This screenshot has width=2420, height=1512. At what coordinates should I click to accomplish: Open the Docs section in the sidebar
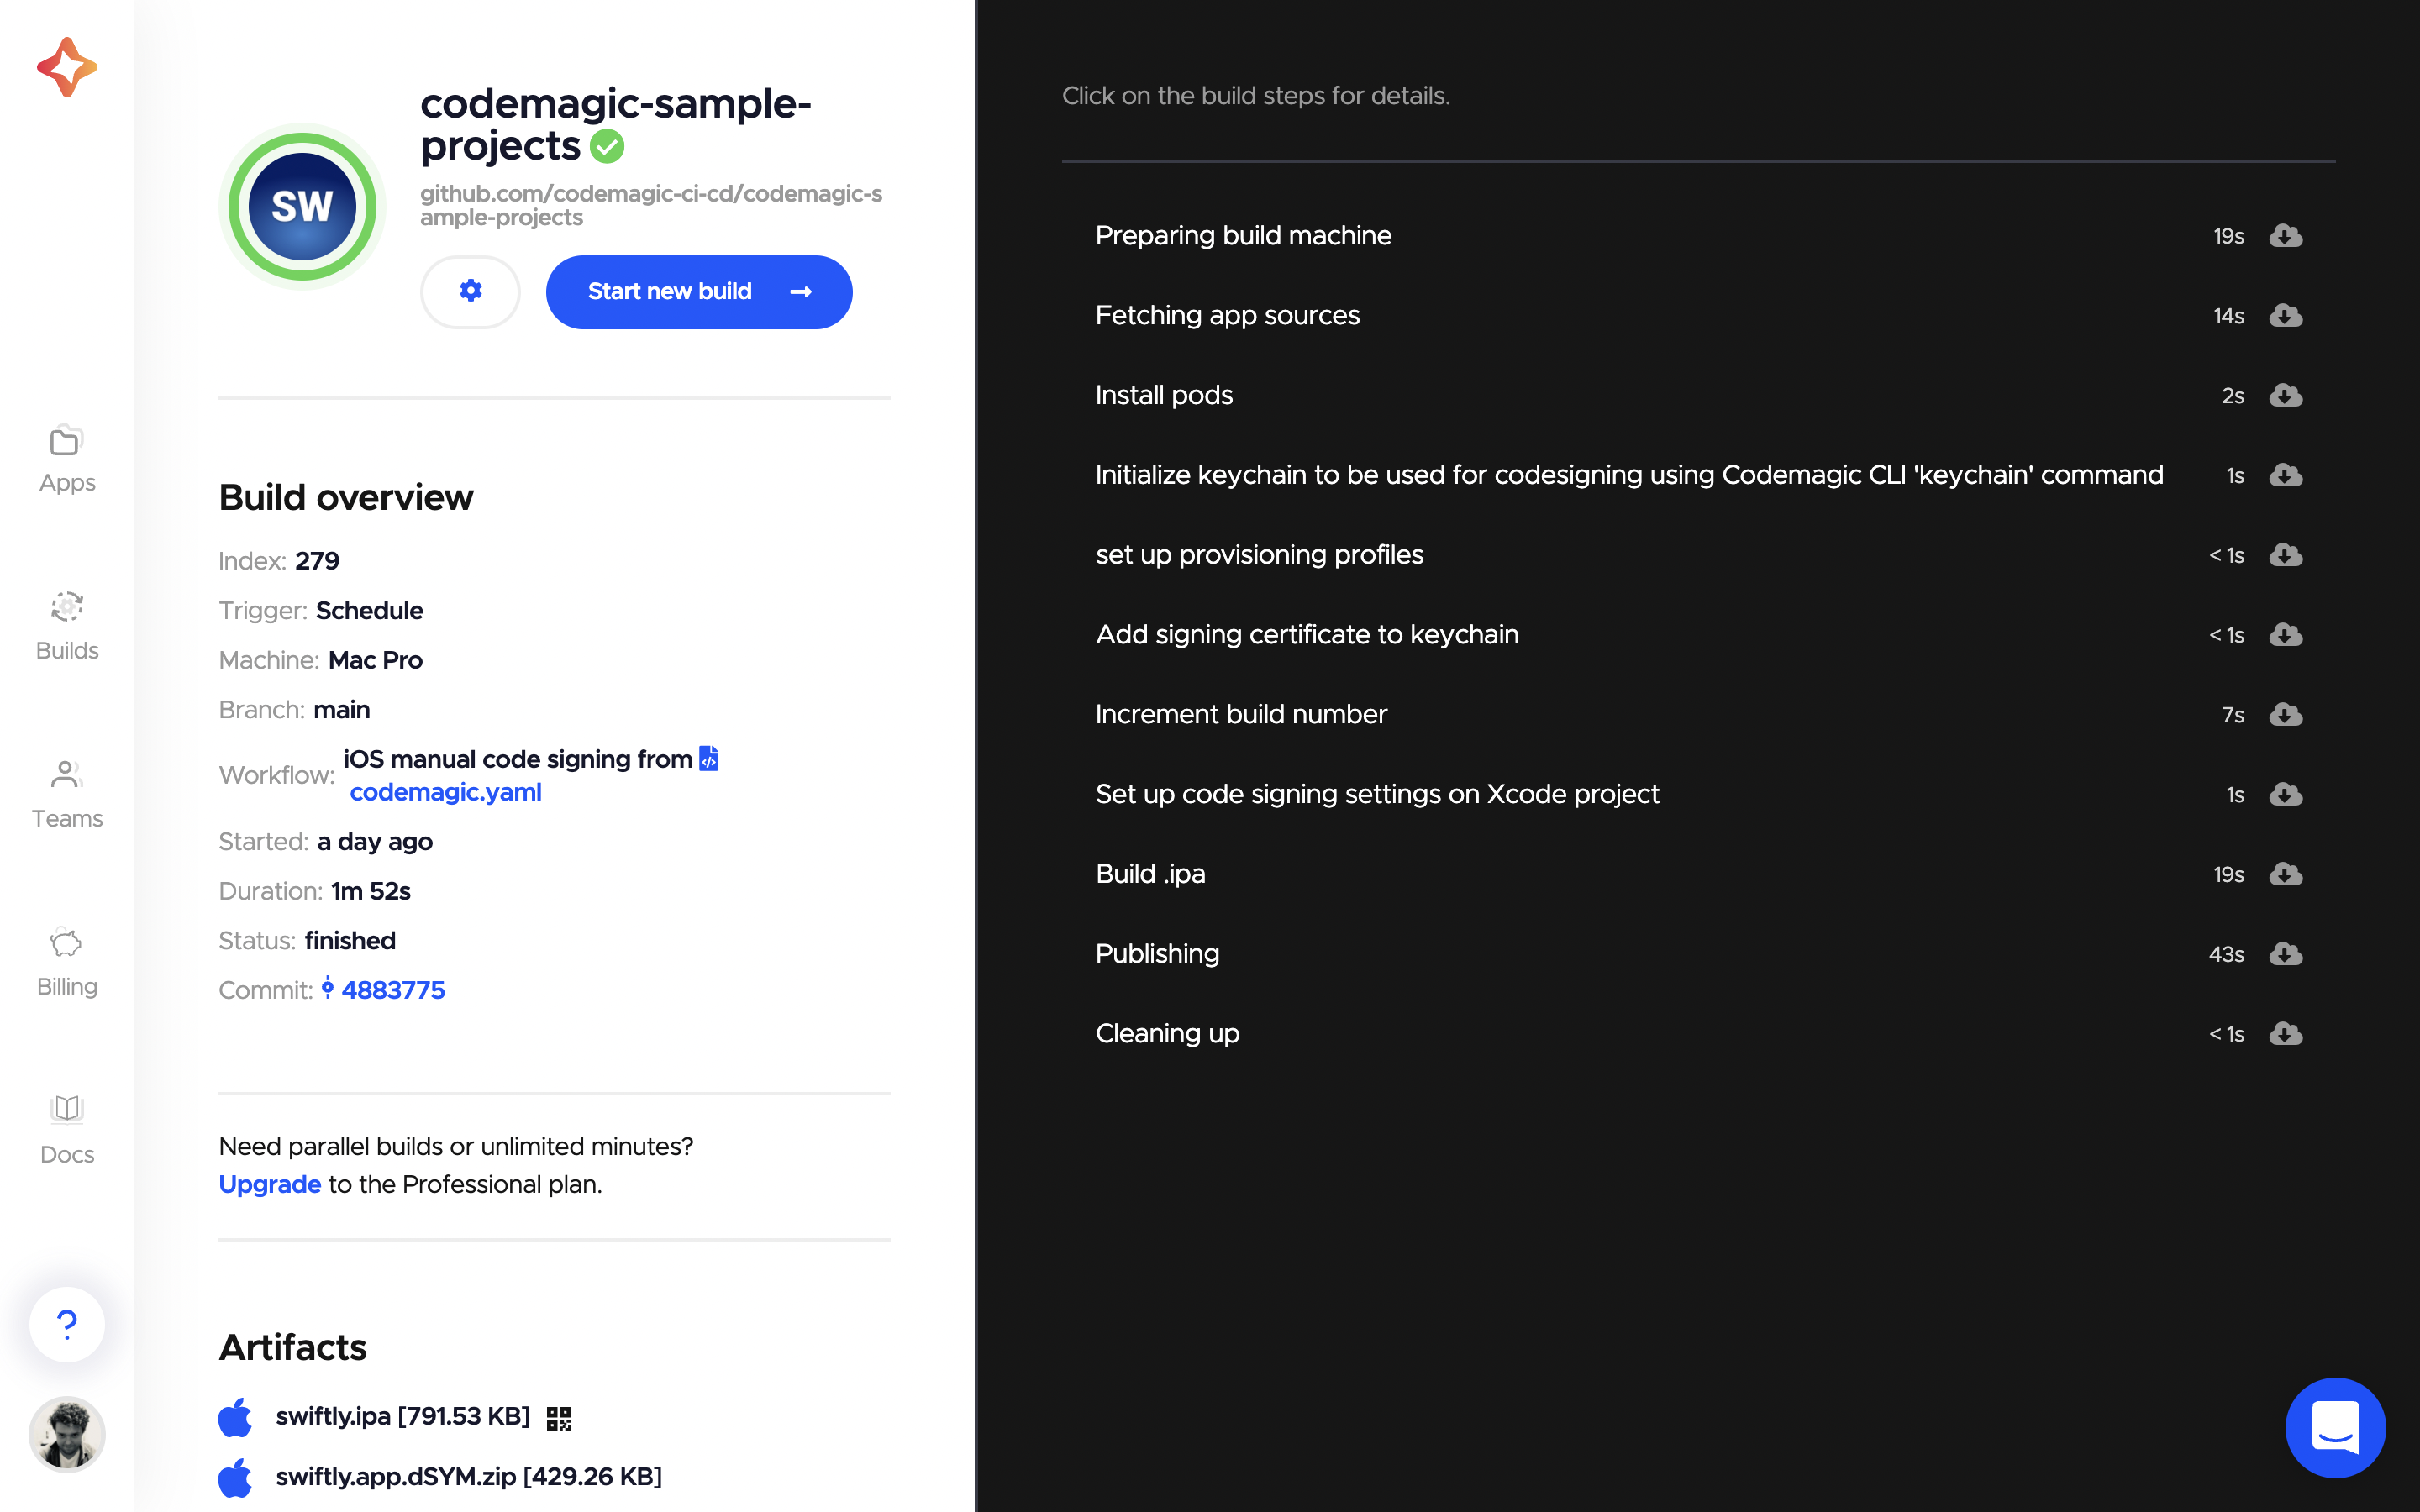point(66,1129)
